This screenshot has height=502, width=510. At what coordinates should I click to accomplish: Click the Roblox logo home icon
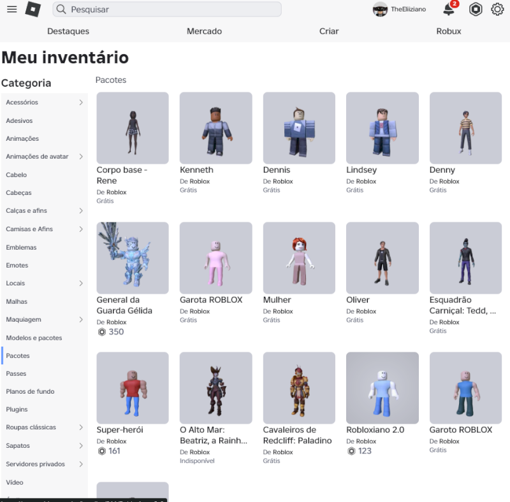(x=33, y=9)
